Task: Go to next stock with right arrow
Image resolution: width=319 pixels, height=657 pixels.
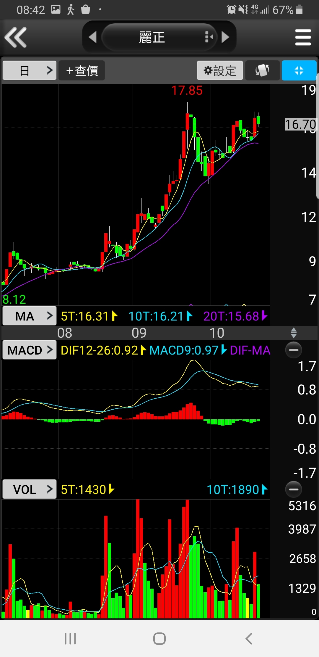Action: 226,37
